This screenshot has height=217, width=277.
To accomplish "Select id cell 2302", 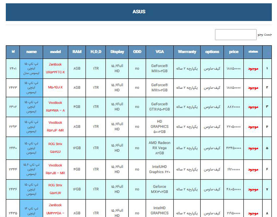I will tap(13, 107).
